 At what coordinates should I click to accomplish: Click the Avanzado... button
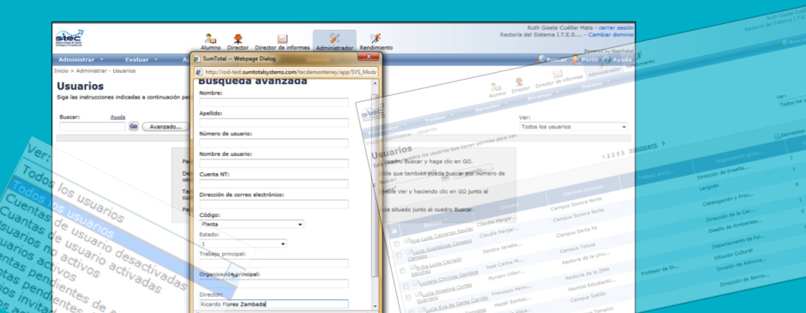[x=165, y=126]
